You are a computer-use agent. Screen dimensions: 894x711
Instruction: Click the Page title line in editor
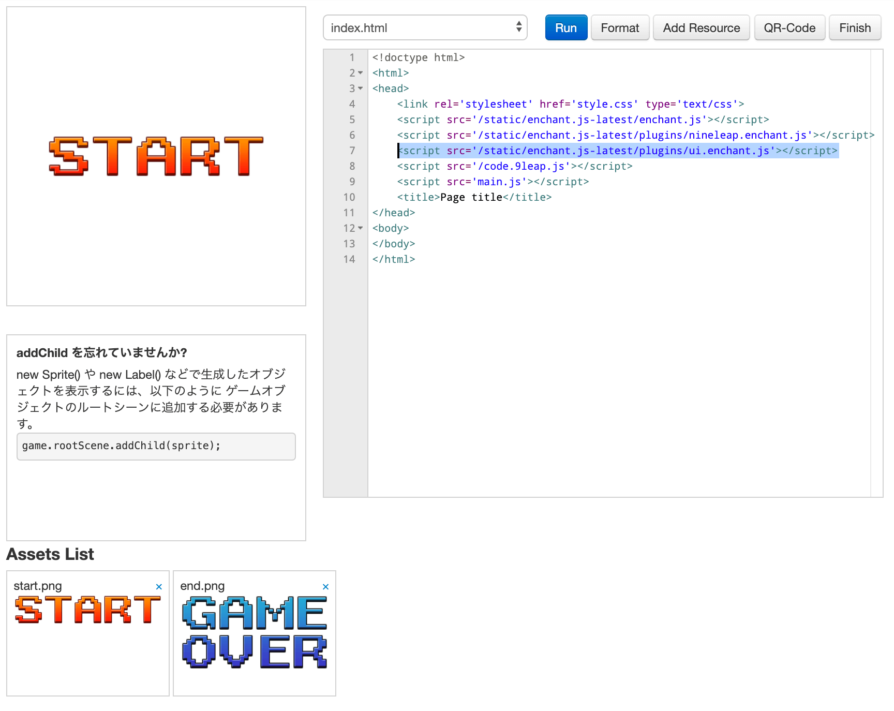(474, 197)
